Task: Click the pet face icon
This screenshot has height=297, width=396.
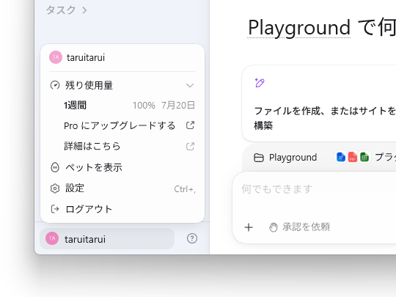Action: coord(55,167)
